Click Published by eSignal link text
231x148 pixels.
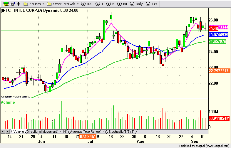click(205, 146)
